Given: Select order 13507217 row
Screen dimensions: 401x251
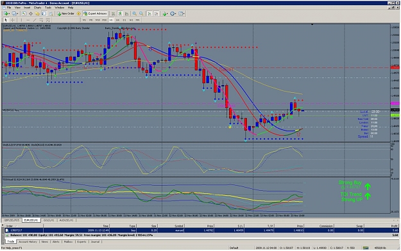Looking at the screenshot, I should (201, 231).
